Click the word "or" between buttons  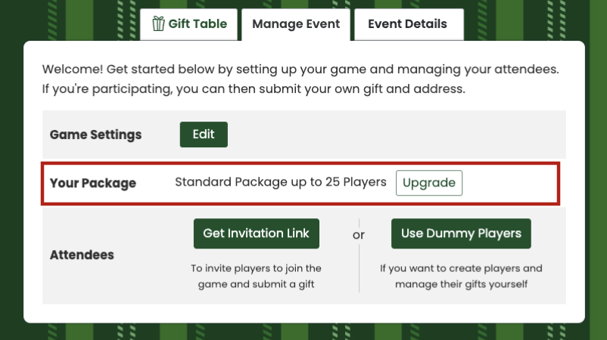(x=359, y=235)
